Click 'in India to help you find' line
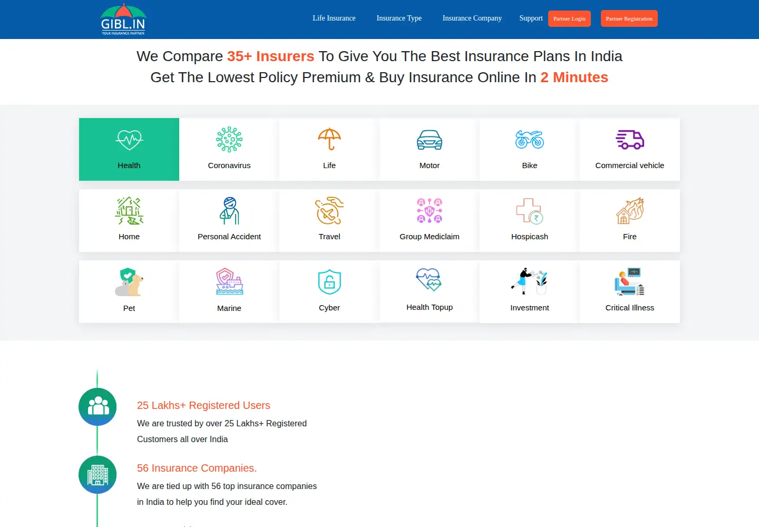759x527 pixels. coord(212,502)
